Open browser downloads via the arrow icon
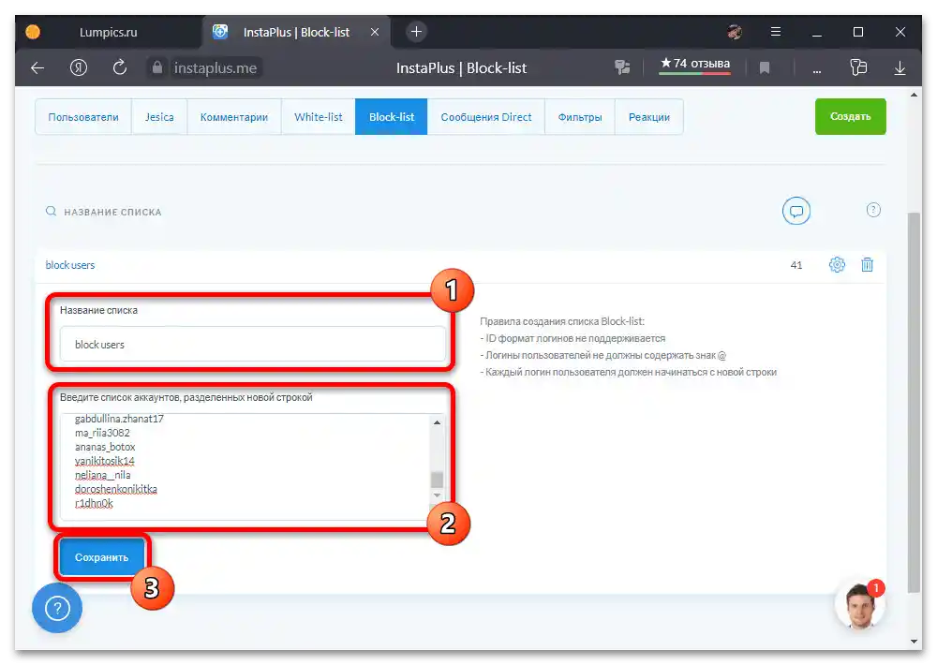 click(x=900, y=67)
